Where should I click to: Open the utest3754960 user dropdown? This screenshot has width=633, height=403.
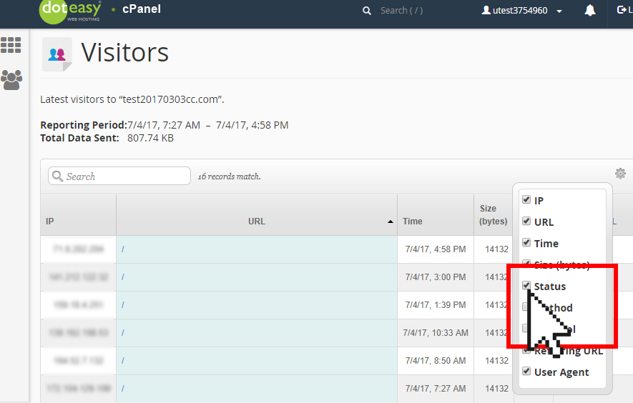coord(522,11)
